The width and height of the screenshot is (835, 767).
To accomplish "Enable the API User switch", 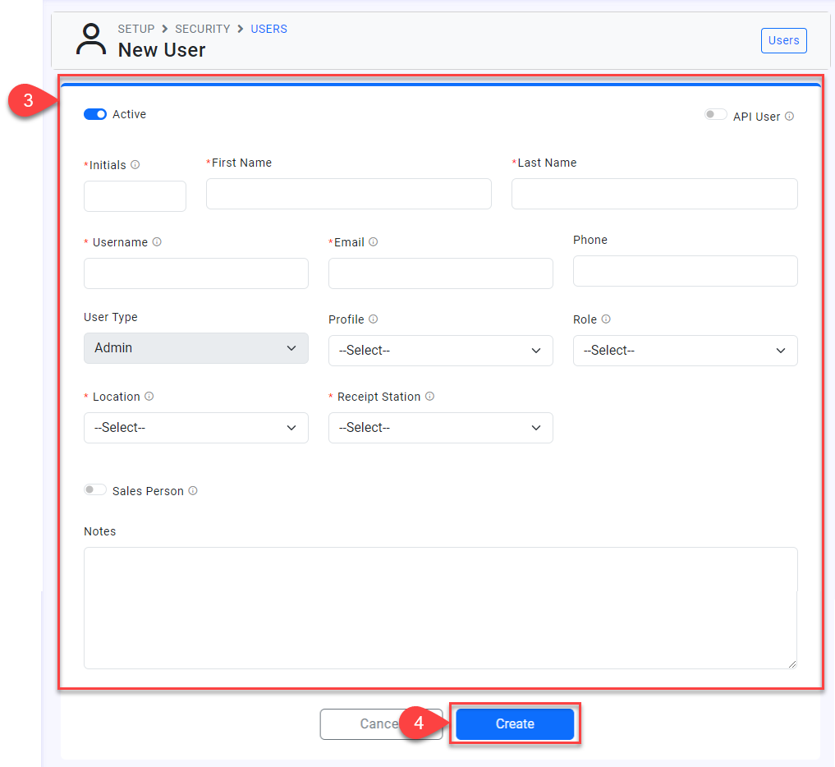I will 715,114.
